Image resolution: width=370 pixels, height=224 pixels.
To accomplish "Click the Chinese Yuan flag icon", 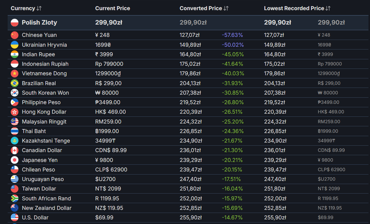I will coord(14,35).
